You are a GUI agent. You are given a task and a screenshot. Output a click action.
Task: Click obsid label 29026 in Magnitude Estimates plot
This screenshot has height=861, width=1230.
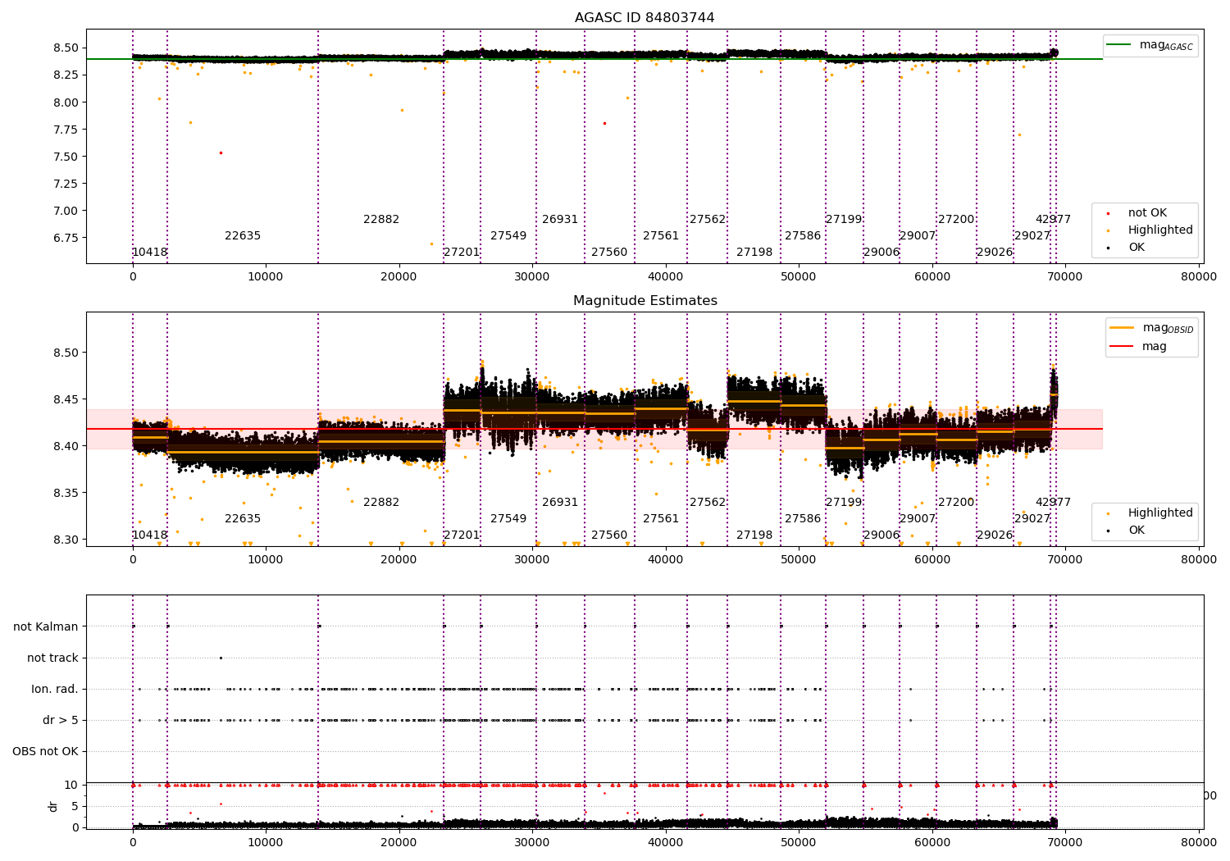point(995,535)
